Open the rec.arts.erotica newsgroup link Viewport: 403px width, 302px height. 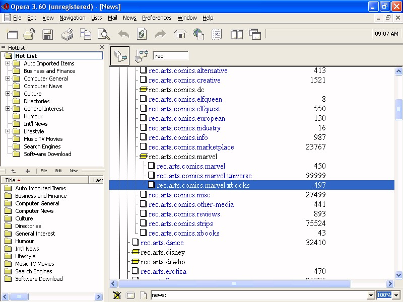[x=163, y=271]
